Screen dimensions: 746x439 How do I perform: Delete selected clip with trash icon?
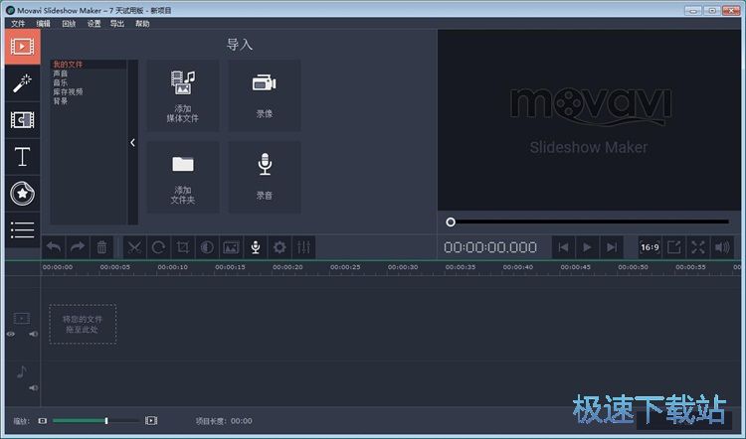(101, 247)
